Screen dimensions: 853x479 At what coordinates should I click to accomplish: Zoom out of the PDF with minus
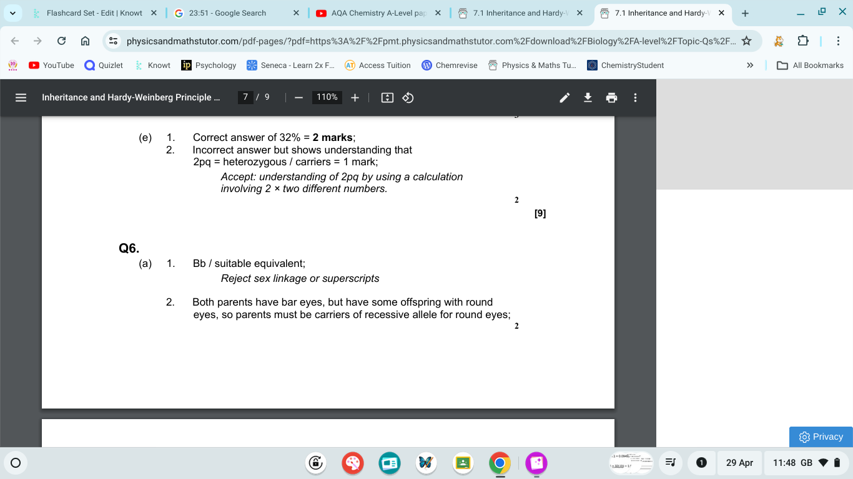click(298, 97)
